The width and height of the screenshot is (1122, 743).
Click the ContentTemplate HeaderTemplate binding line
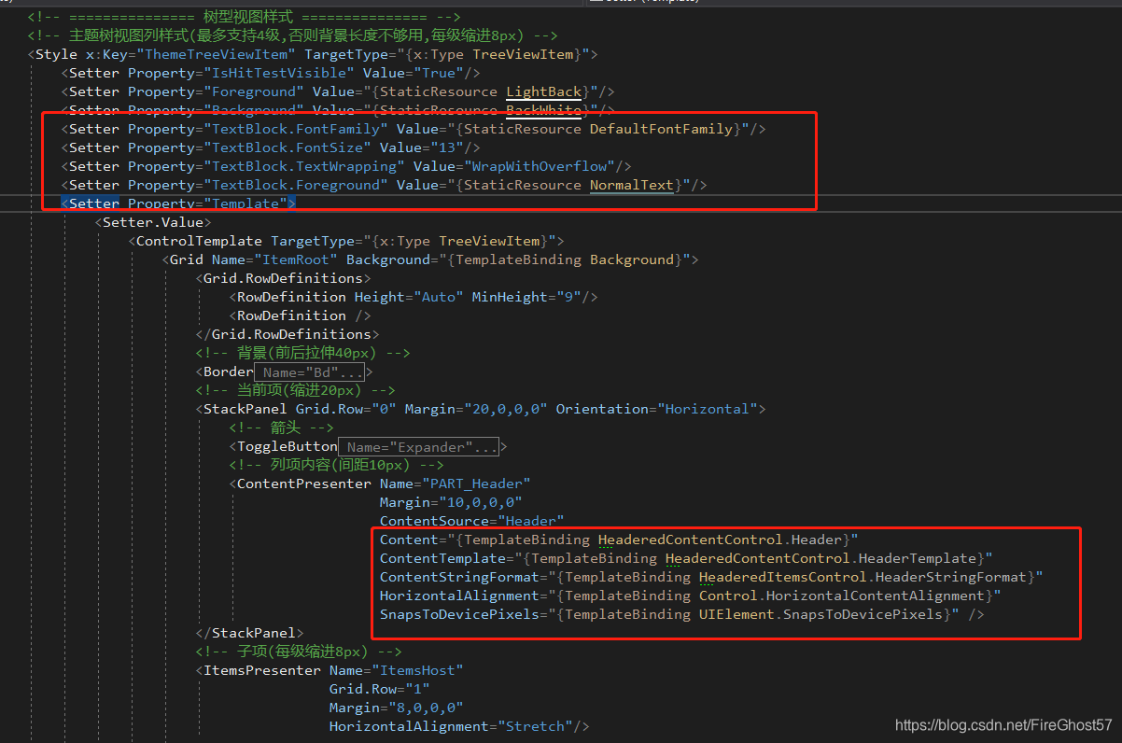[686, 558]
